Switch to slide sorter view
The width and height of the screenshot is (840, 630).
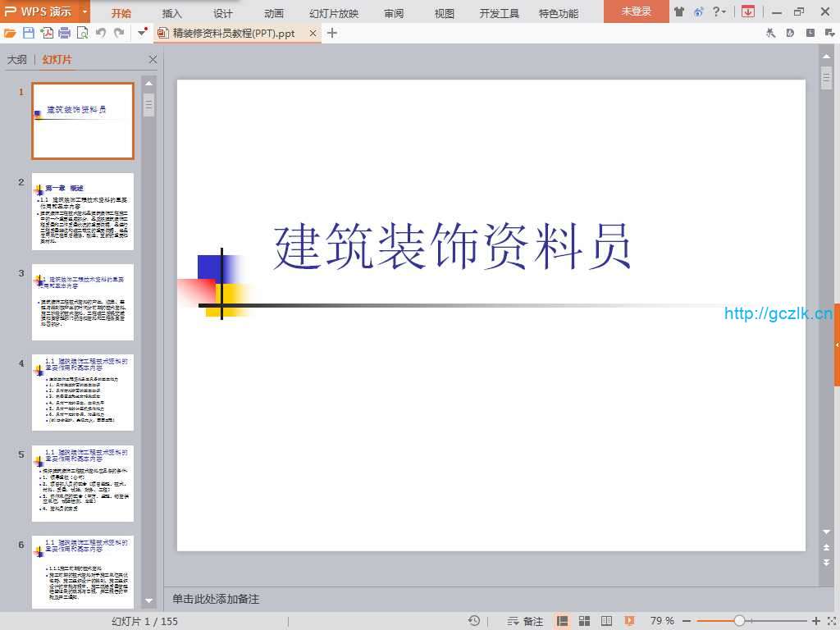click(x=585, y=621)
